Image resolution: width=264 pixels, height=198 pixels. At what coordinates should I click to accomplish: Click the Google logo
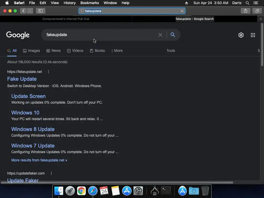18,35
